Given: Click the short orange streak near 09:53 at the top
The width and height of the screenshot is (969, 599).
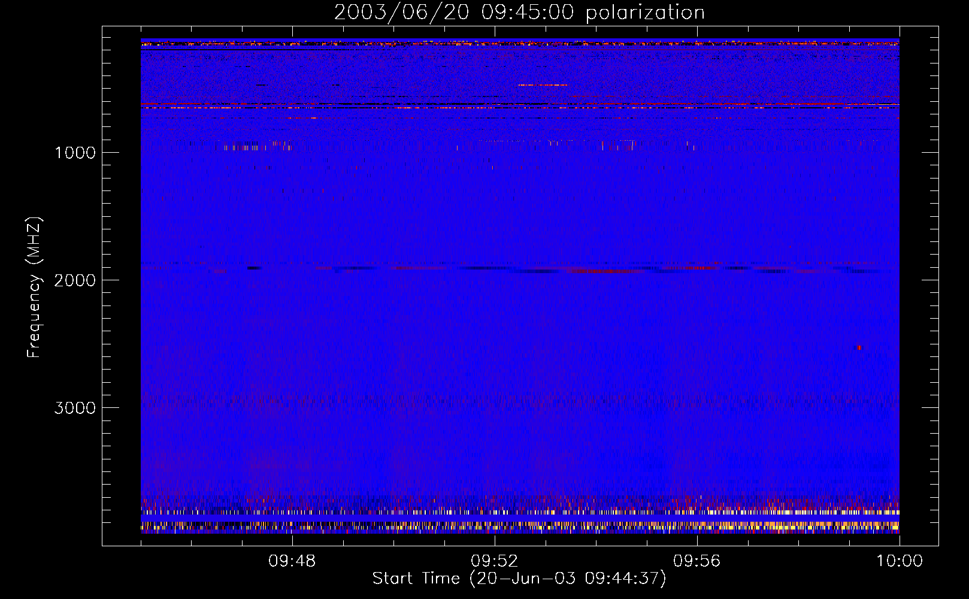Looking at the screenshot, I should [543, 85].
